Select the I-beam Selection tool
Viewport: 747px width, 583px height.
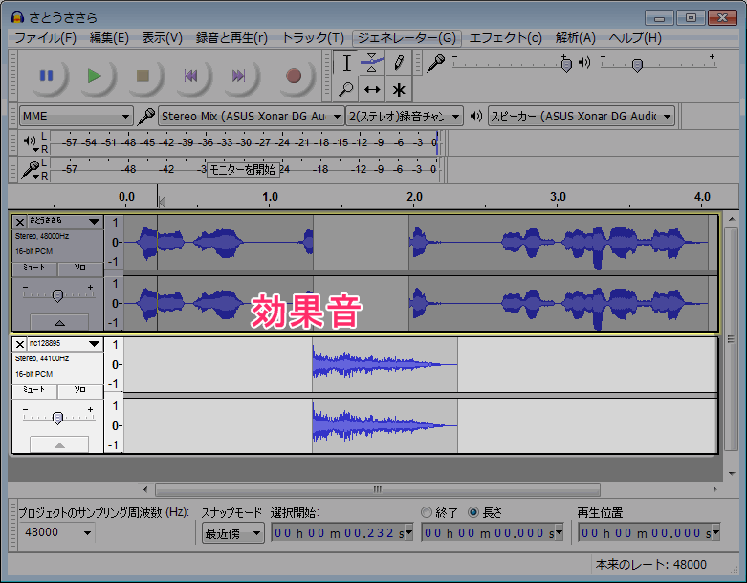point(346,62)
